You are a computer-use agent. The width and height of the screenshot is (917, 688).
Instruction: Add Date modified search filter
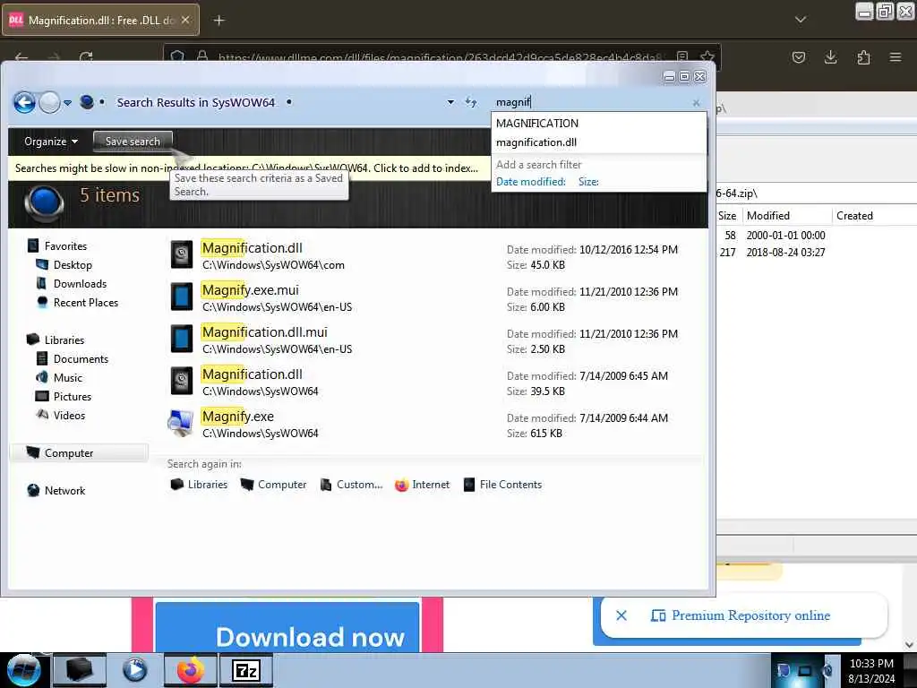click(530, 182)
